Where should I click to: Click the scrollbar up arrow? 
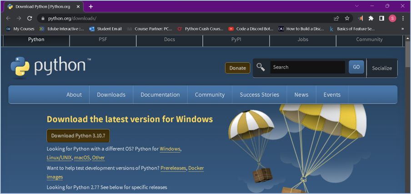[x=408, y=38]
